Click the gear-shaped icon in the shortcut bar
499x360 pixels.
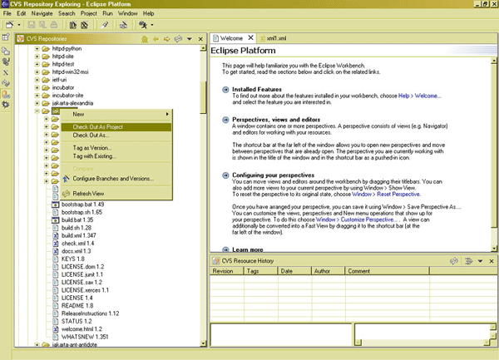(x=6, y=105)
